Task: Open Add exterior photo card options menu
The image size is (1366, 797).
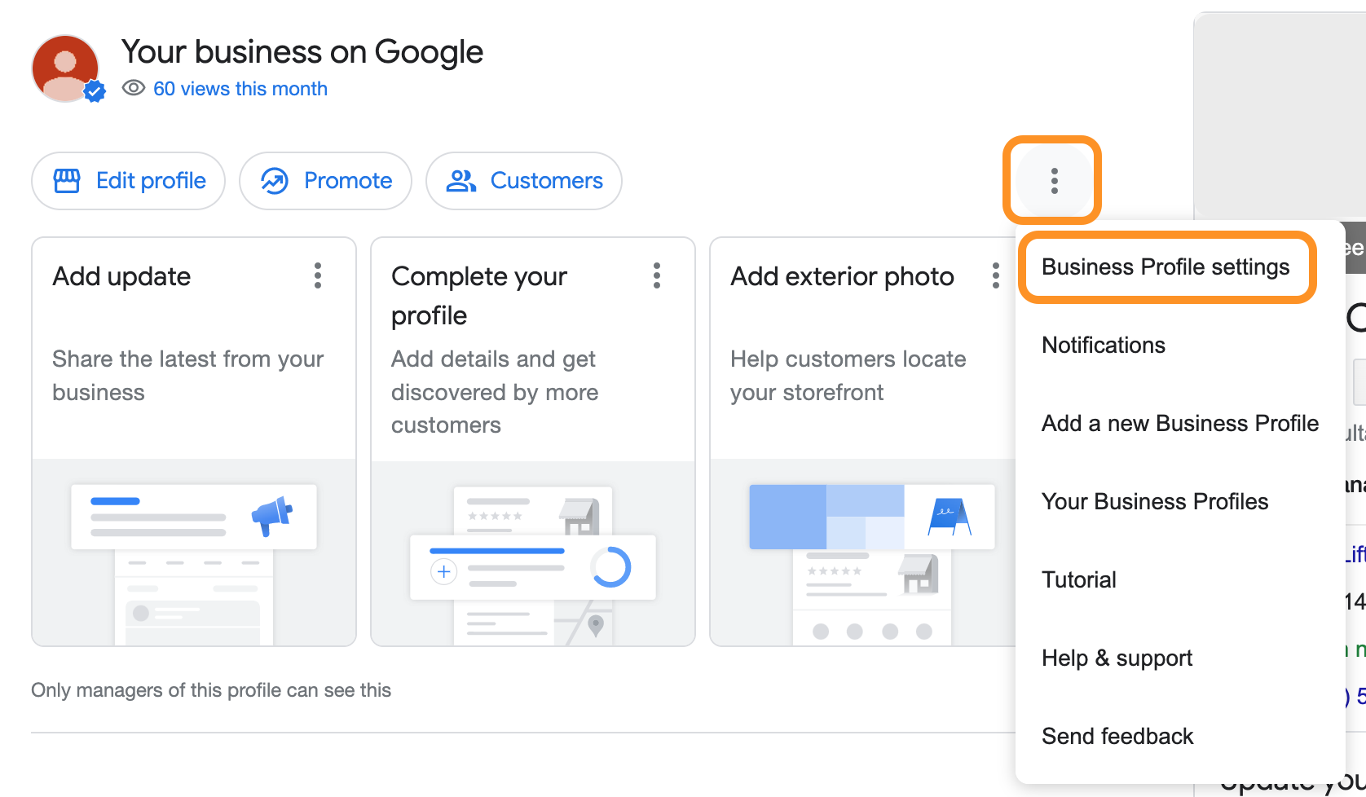Action: pyautogui.click(x=996, y=275)
